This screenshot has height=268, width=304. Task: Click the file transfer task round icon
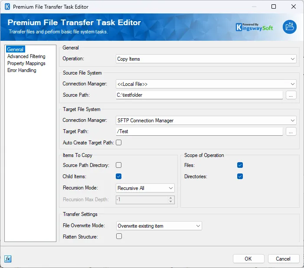289,27
